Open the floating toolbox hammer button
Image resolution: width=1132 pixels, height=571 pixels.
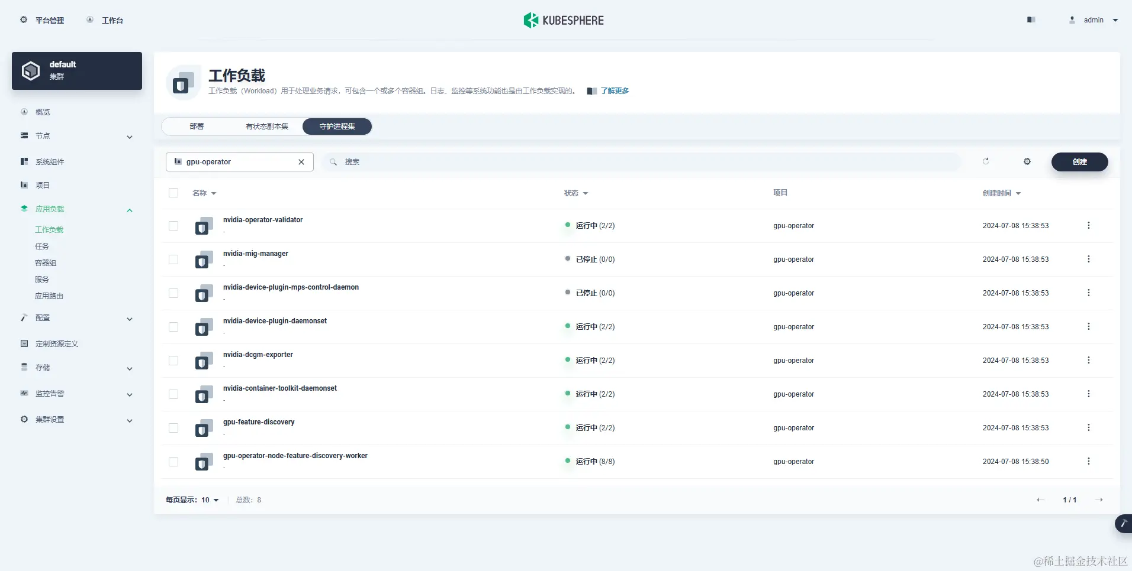[1123, 524]
